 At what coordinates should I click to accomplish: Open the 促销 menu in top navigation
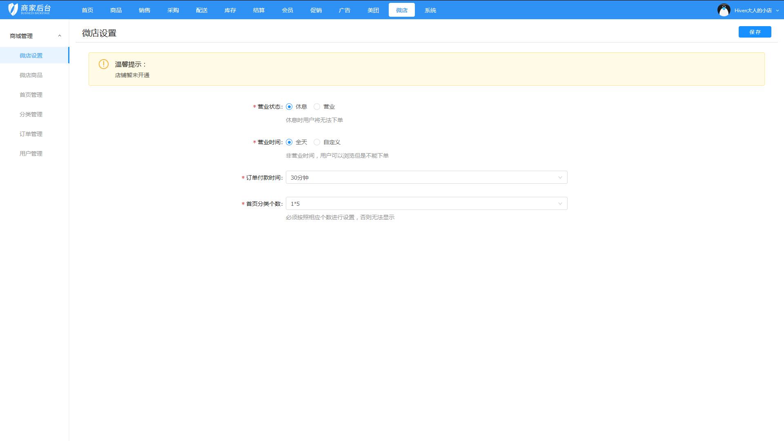click(316, 10)
